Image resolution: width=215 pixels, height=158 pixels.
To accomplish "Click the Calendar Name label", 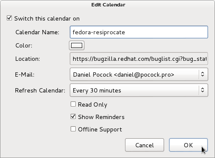I will click(x=37, y=32).
